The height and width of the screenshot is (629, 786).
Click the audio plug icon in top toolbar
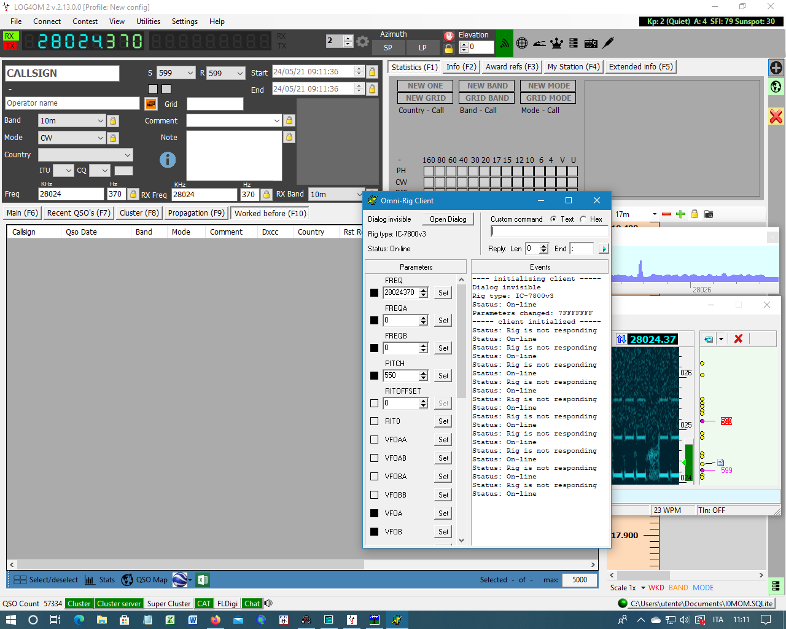click(x=608, y=43)
